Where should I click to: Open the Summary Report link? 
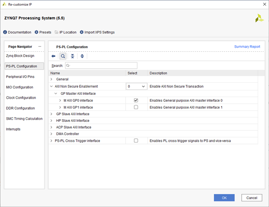(x=247, y=47)
